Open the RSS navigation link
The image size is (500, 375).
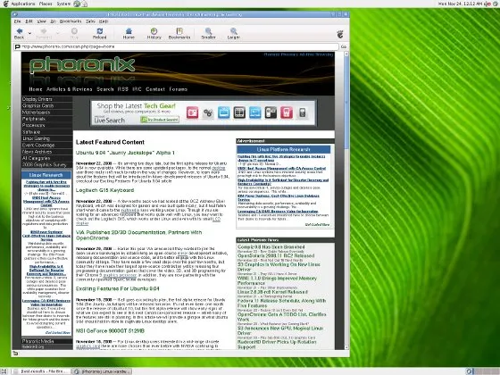coord(123,89)
